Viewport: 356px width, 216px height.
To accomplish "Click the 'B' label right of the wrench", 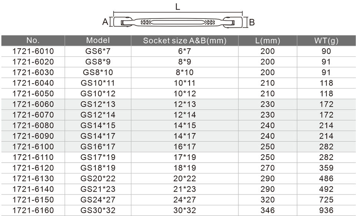I will [252, 23].
